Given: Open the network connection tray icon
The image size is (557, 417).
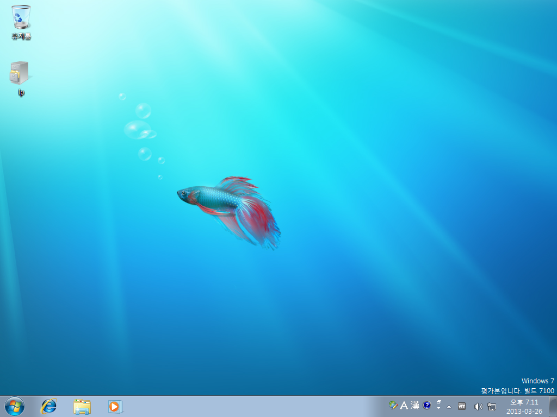Looking at the screenshot, I should (x=492, y=406).
